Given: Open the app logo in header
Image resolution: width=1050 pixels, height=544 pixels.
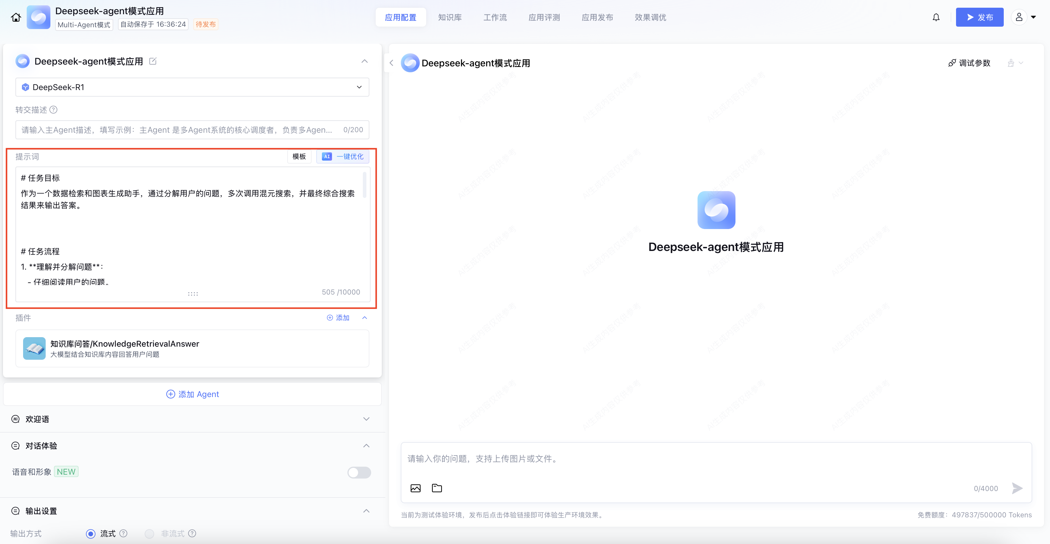Looking at the screenshot, I should tap(38, 17).
